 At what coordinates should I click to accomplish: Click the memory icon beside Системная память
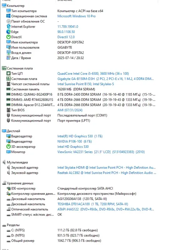pyautogui.click(x=8, y=89)
